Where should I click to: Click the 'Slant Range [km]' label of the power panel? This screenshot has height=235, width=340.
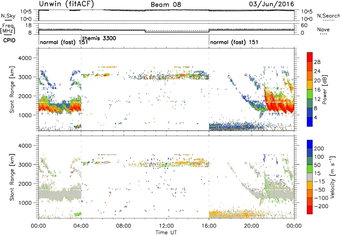pos(12,90)
